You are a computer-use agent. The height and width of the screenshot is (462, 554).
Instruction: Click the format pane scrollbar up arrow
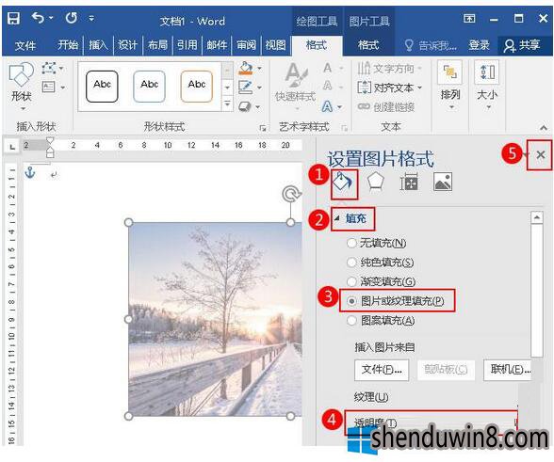(537, 217)
